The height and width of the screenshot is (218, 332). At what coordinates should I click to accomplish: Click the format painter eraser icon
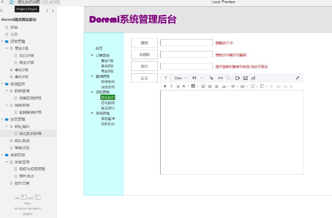click(211, 78)
